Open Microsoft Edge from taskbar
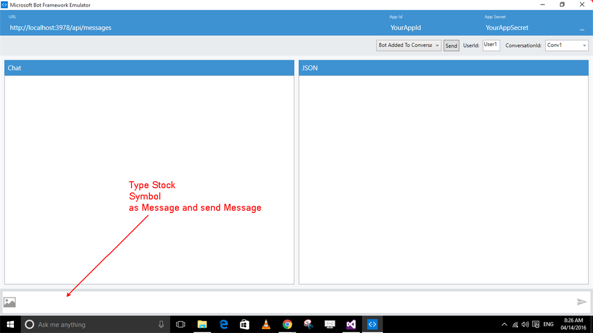 [224, 324]
